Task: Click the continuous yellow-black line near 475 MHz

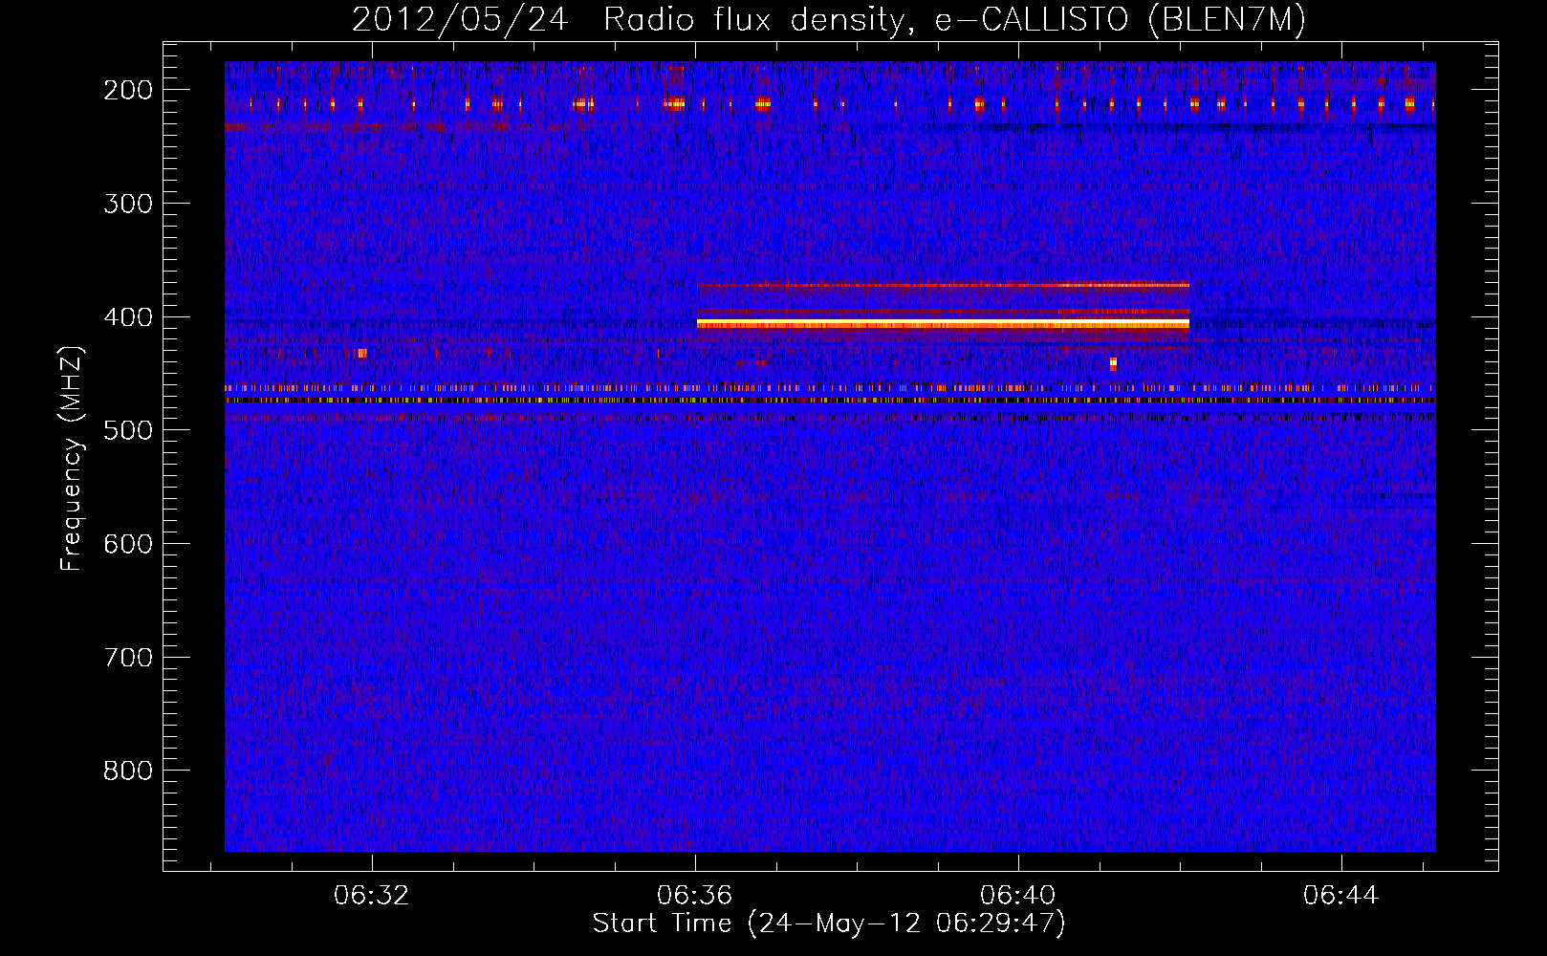Action: point(830,401)
